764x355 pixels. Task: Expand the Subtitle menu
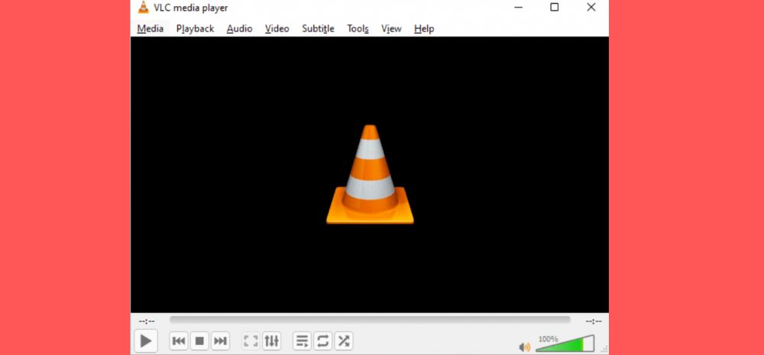coord(318,29)
